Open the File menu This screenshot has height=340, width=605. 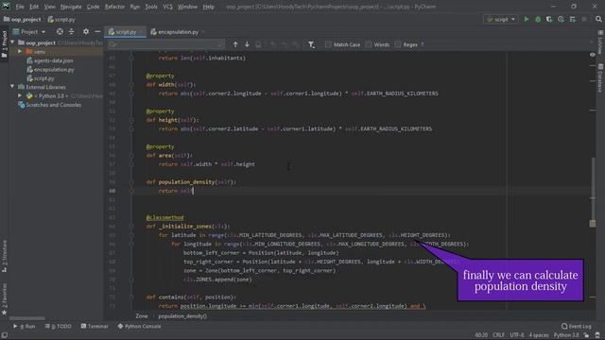(20, 7)
